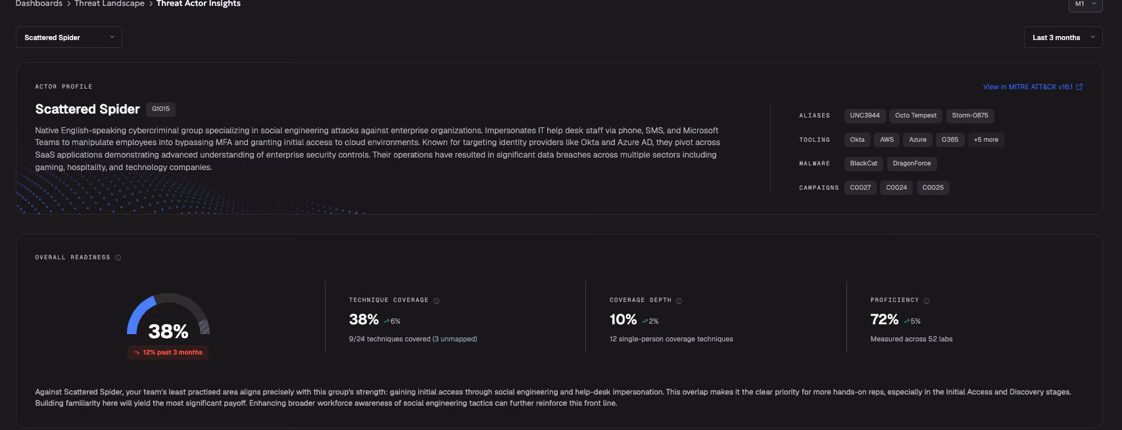Click the 10% coverage depth value
This screenshot has height=430, width=1122.
click(623, 320)
